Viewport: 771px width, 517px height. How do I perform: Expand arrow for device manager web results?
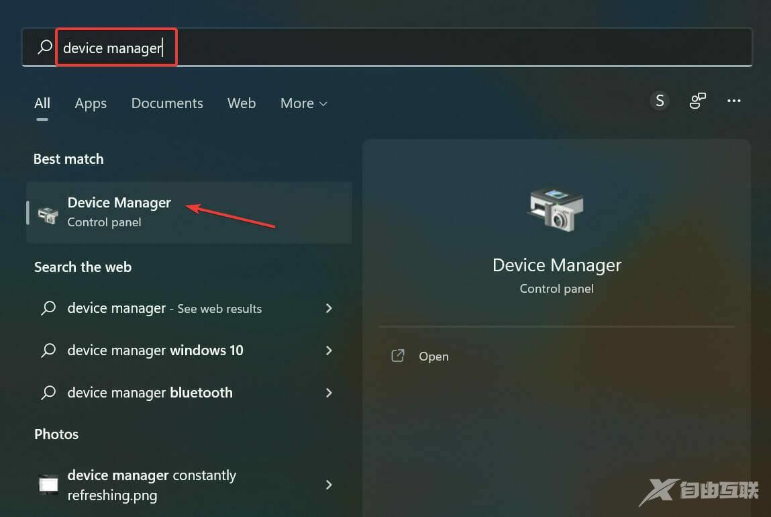click(x=329, y=308)
